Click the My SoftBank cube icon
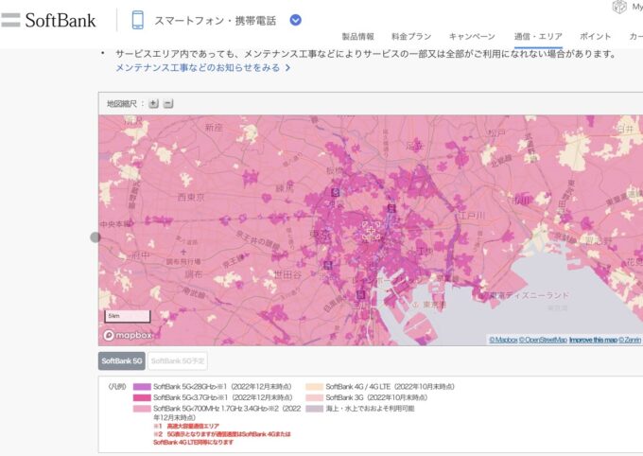This screenshot has width=643, height=456. tap(619, 7)
